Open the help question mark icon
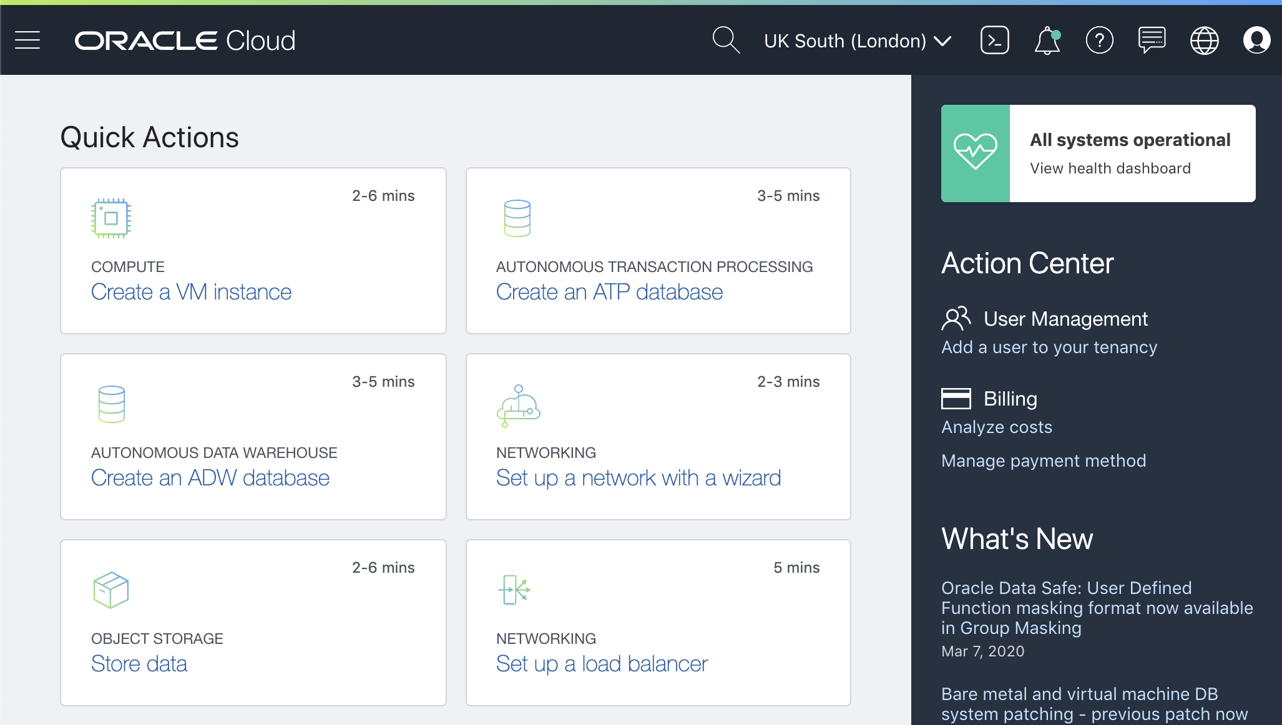1282x725 pixels. 1099,41
